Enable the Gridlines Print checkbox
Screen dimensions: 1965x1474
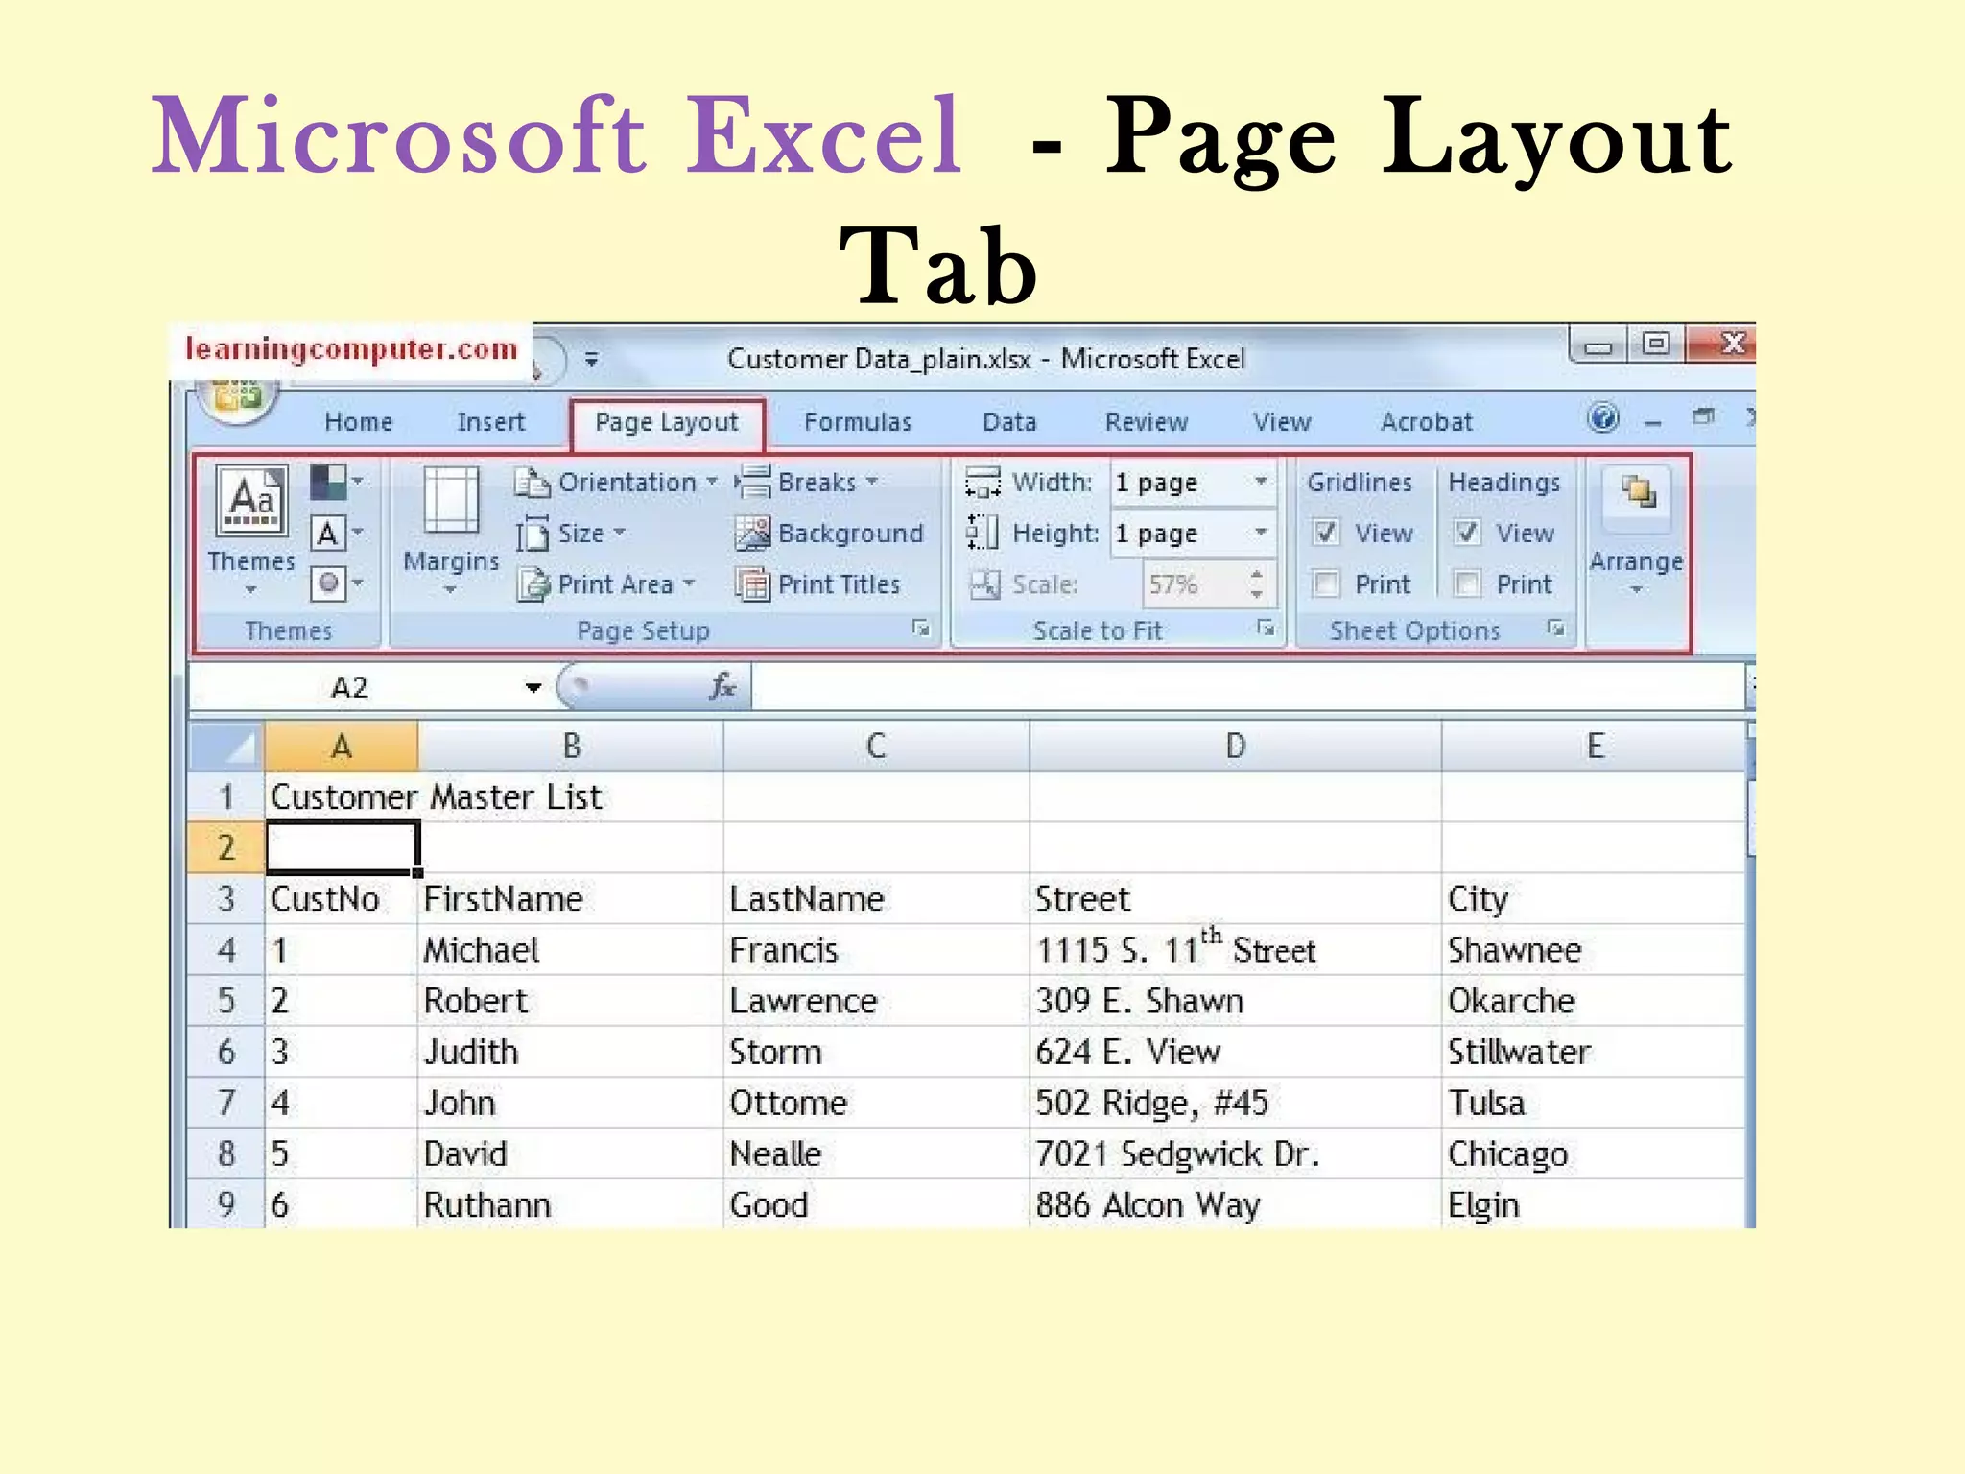[1326, 583]
